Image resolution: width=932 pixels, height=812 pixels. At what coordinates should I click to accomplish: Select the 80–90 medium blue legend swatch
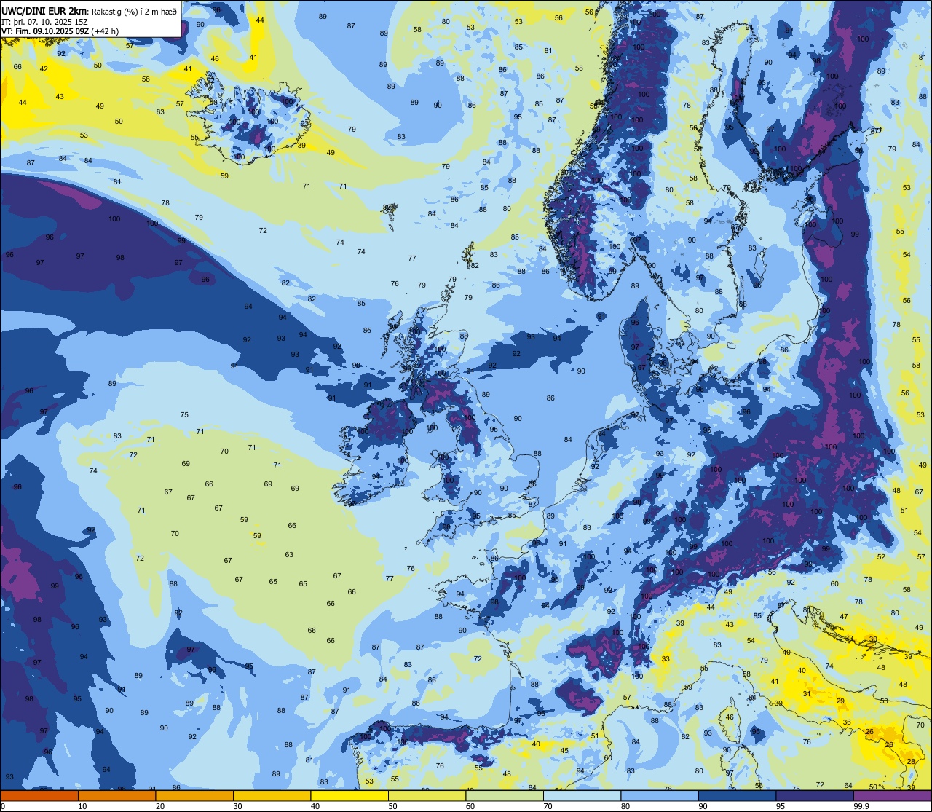[659, 796]
